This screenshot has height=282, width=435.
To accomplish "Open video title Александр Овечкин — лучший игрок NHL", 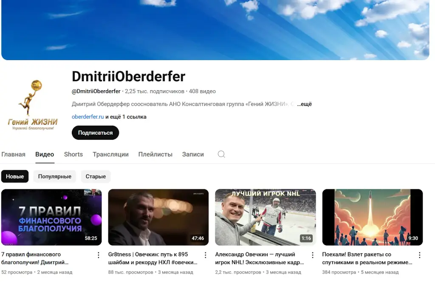I will pyautogui.click(x=260, y=258).
